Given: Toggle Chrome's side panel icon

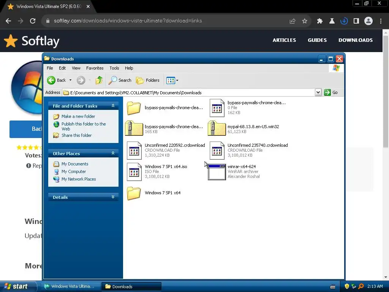Looking at the screenshot, I should pos(356,21).
